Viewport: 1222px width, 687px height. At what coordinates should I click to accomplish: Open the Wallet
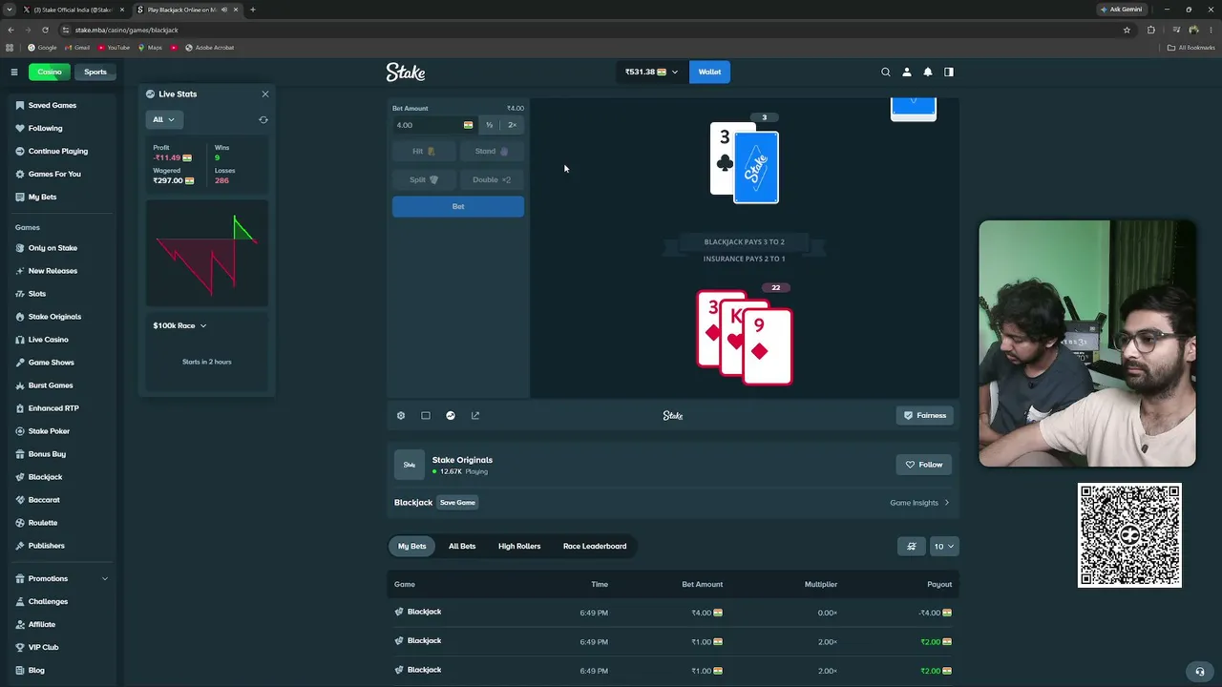[x=709, y=72]
